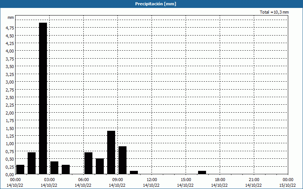
Task: Click the bar just before 09:00
Action: (x=111, y=153)
